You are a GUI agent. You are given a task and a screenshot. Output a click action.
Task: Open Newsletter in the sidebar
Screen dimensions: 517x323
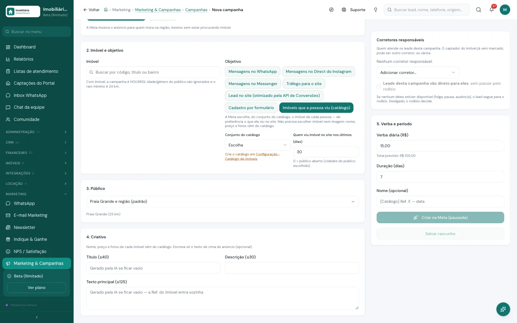click(x=37, y=228)
